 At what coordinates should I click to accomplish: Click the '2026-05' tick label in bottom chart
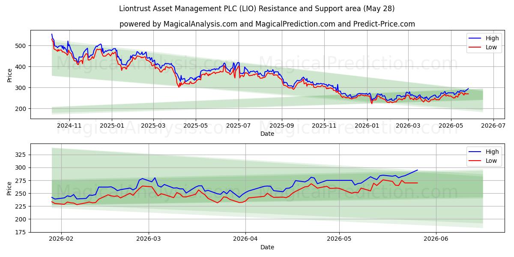tap(339, 239)
